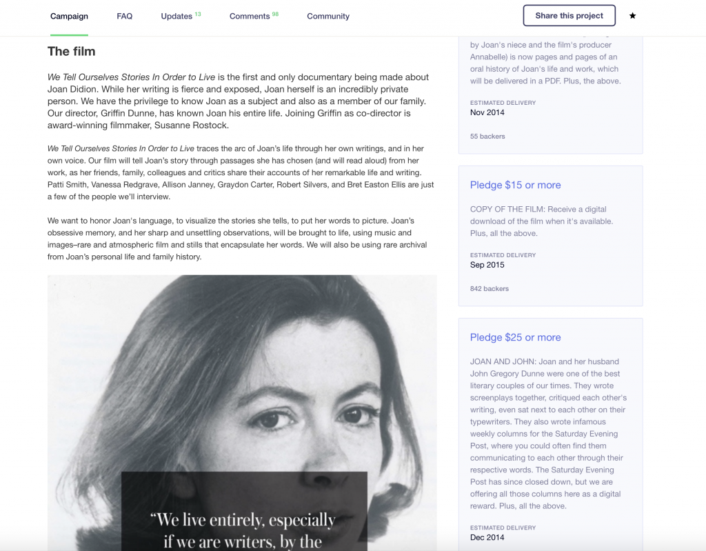The height and width of the screenshot is (551, 706).
Task: Click The film section heading
Action: tap(72, 51)
